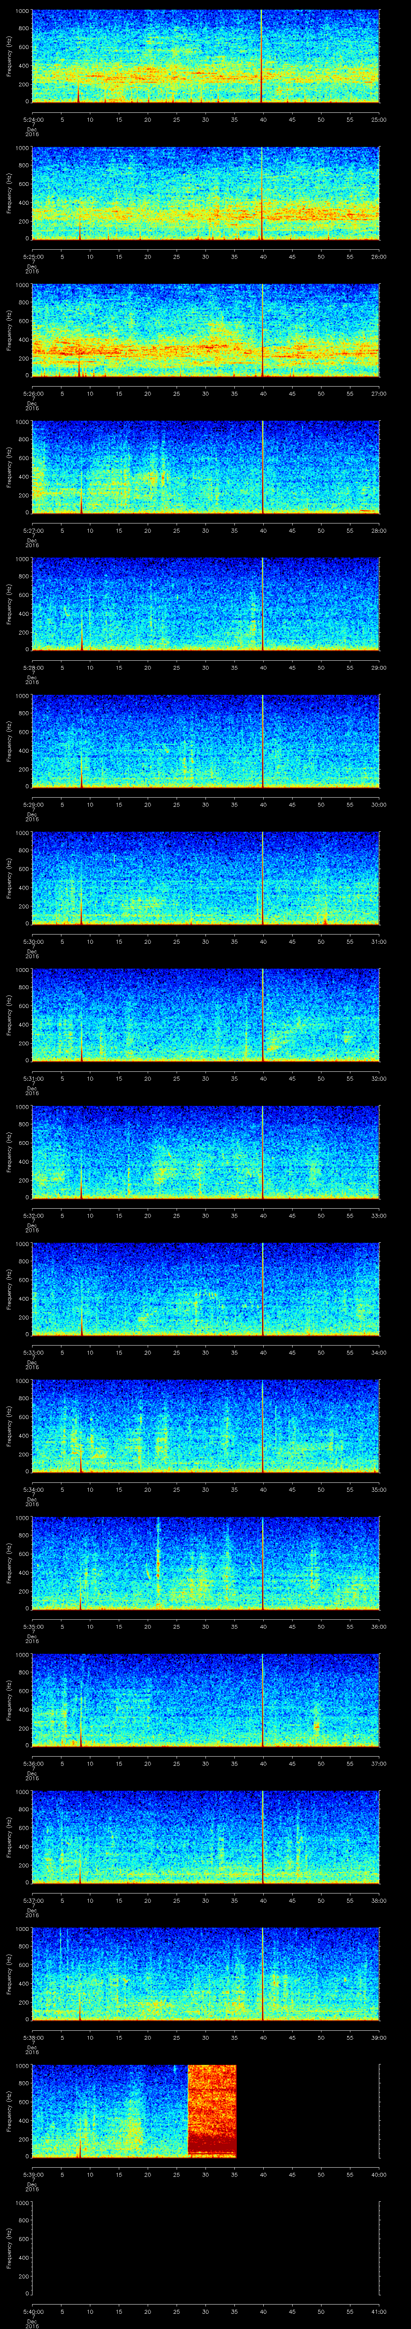
Task: Select the spectrogram panel starting at 5:28:00
Action: 205,604
